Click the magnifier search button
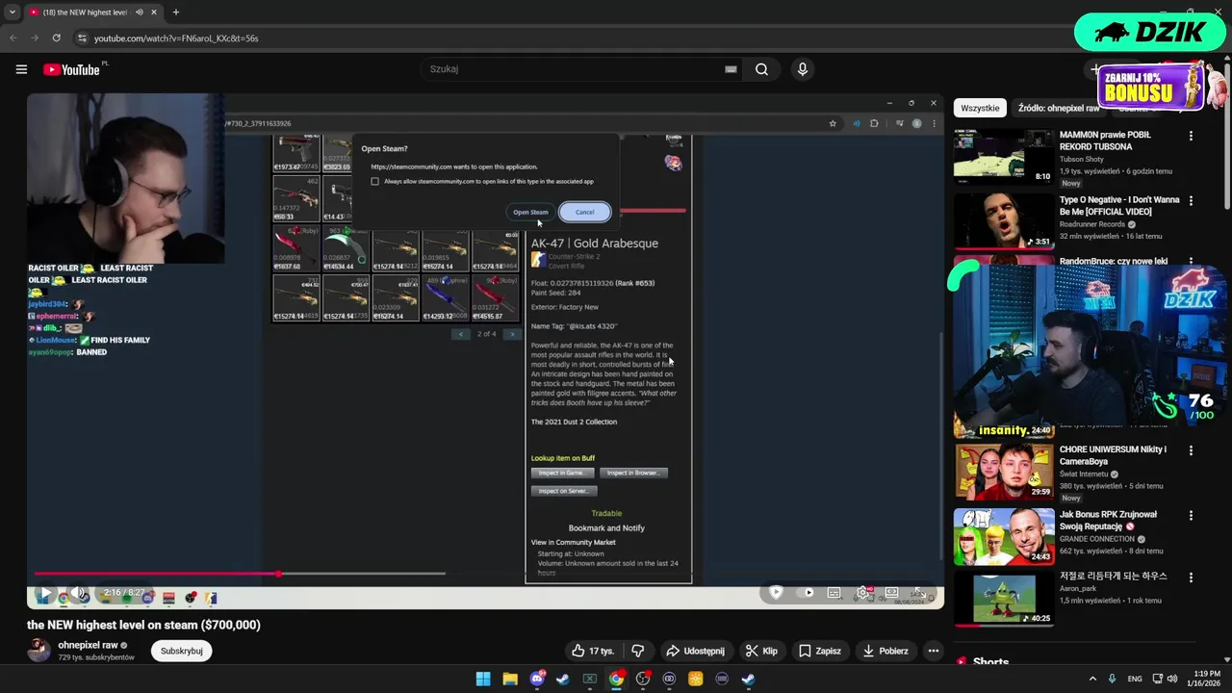 click(x=761, y=69)
